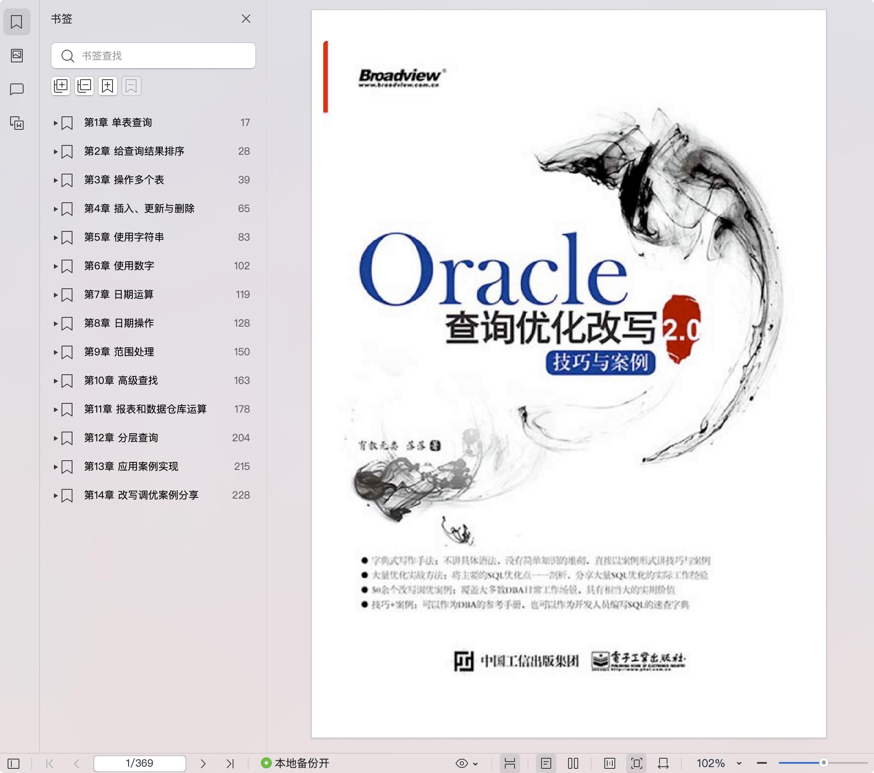
Task: Click the PDF cover page
Action: point(569,374)
